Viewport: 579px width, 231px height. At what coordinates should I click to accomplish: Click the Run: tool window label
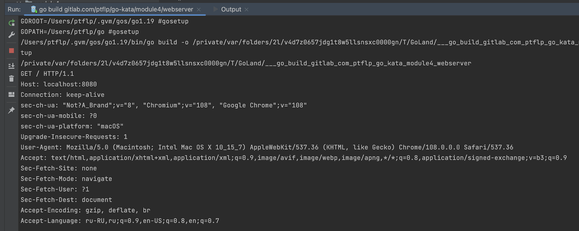[14, 9]
